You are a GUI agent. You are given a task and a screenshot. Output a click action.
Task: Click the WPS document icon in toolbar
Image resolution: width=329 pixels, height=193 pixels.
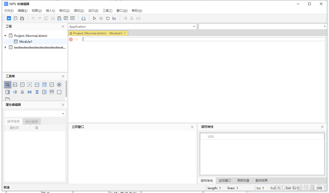point(9,18)
